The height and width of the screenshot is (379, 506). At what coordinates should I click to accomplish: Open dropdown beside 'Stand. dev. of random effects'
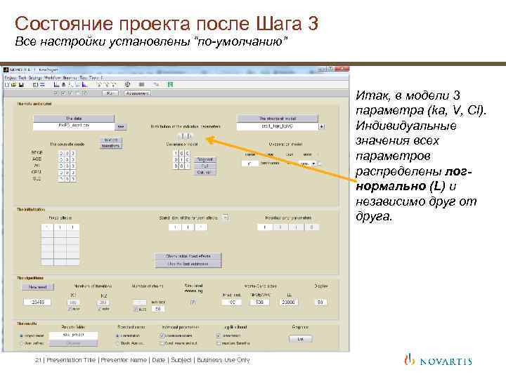[226, 217]
